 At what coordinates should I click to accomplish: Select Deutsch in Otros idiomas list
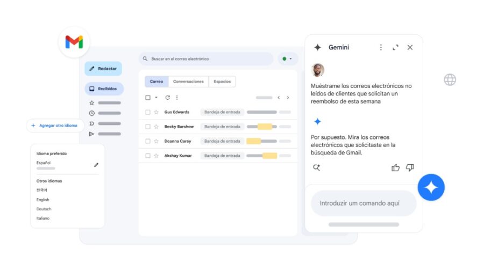44,209
